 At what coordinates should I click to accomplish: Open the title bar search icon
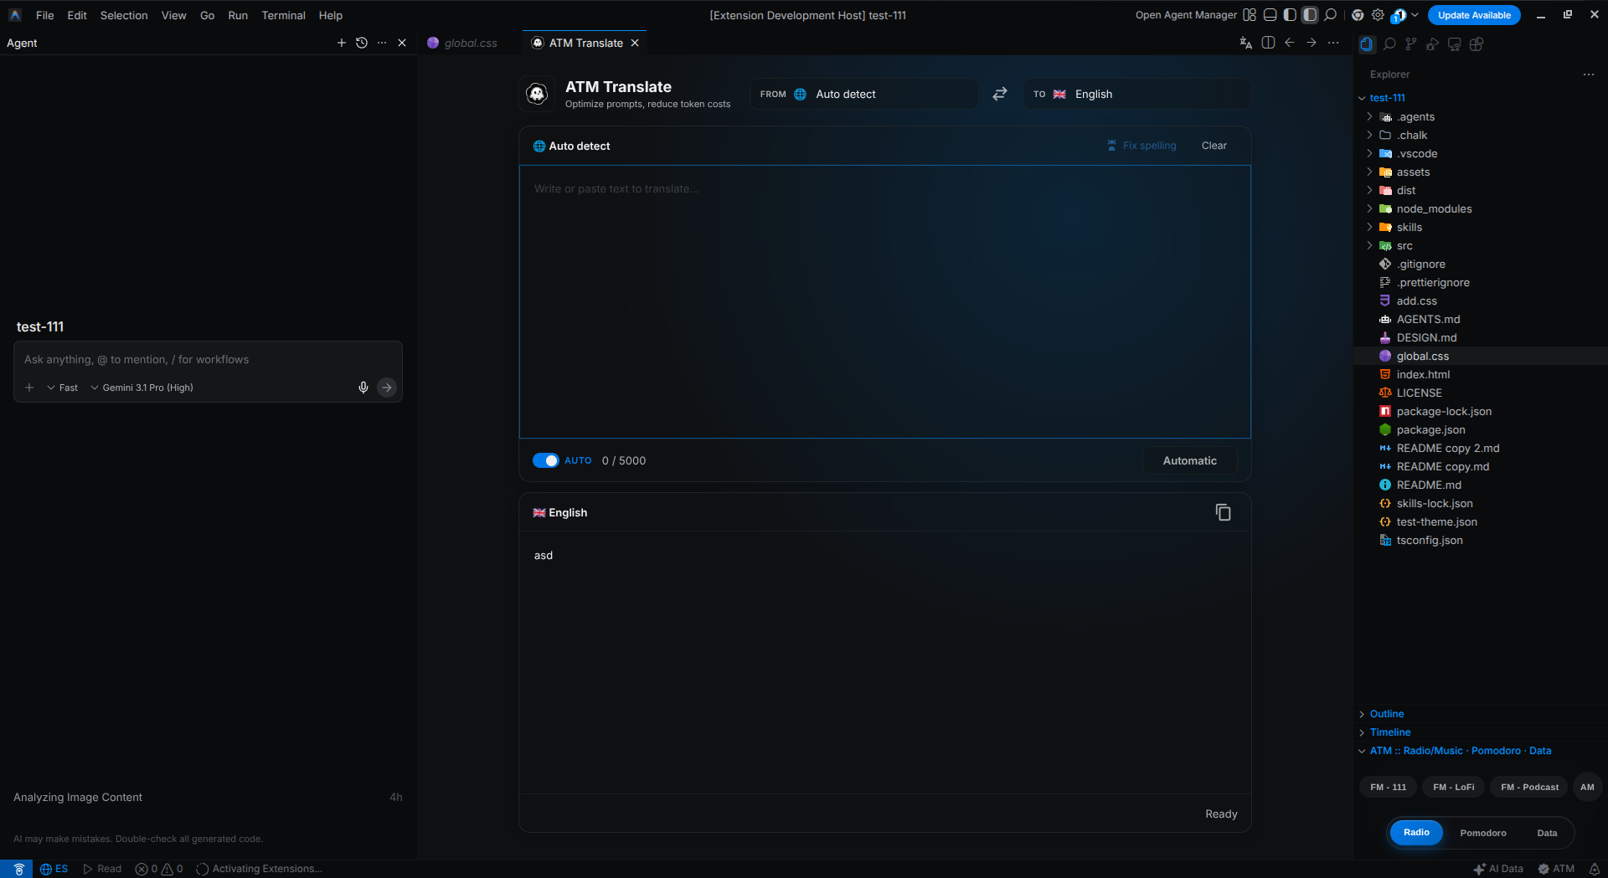(1330, 15)
